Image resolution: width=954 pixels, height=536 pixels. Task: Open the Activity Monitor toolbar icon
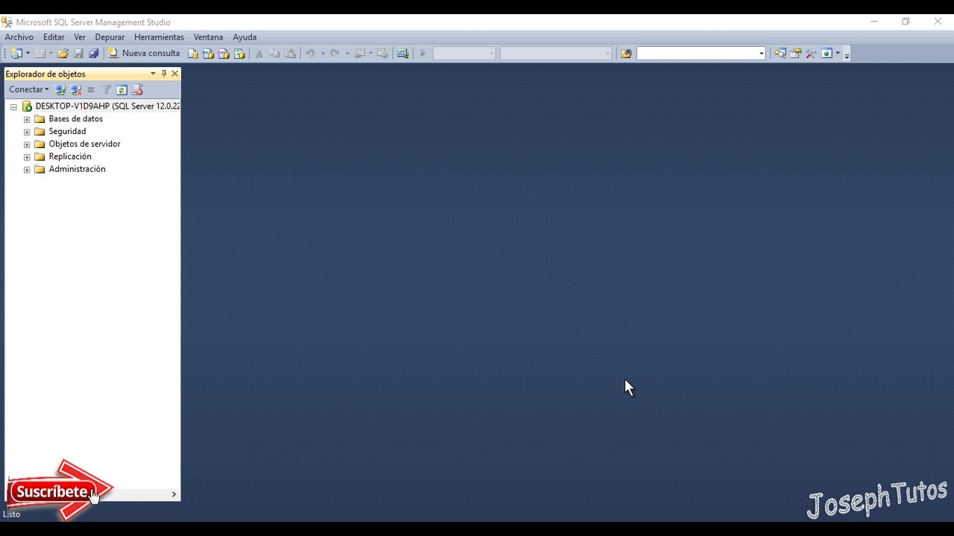pos(403,54)
